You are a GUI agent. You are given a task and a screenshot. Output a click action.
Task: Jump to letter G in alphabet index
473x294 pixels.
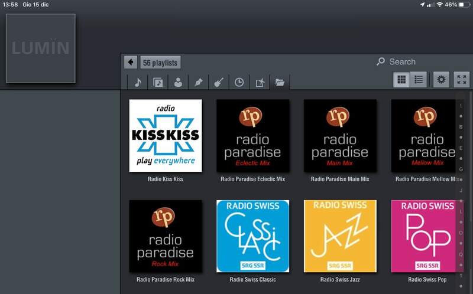tap(461, 169)
